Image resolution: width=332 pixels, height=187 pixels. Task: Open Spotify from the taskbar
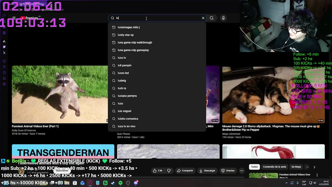pos(120,183)
